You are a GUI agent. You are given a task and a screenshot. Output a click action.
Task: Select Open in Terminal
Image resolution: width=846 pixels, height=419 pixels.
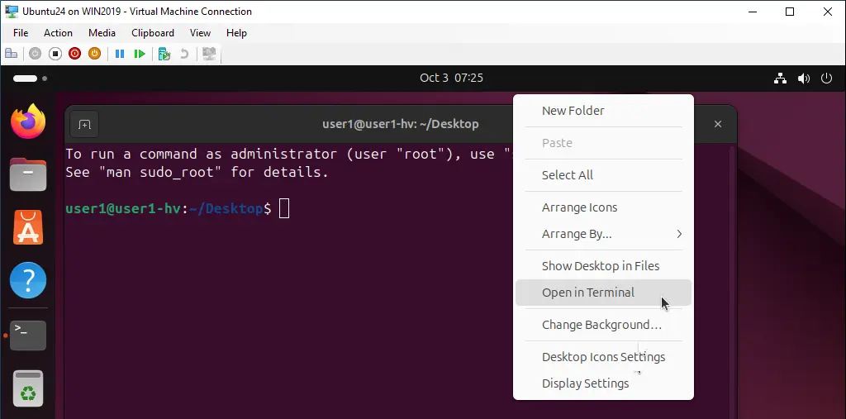pos(603,293)
